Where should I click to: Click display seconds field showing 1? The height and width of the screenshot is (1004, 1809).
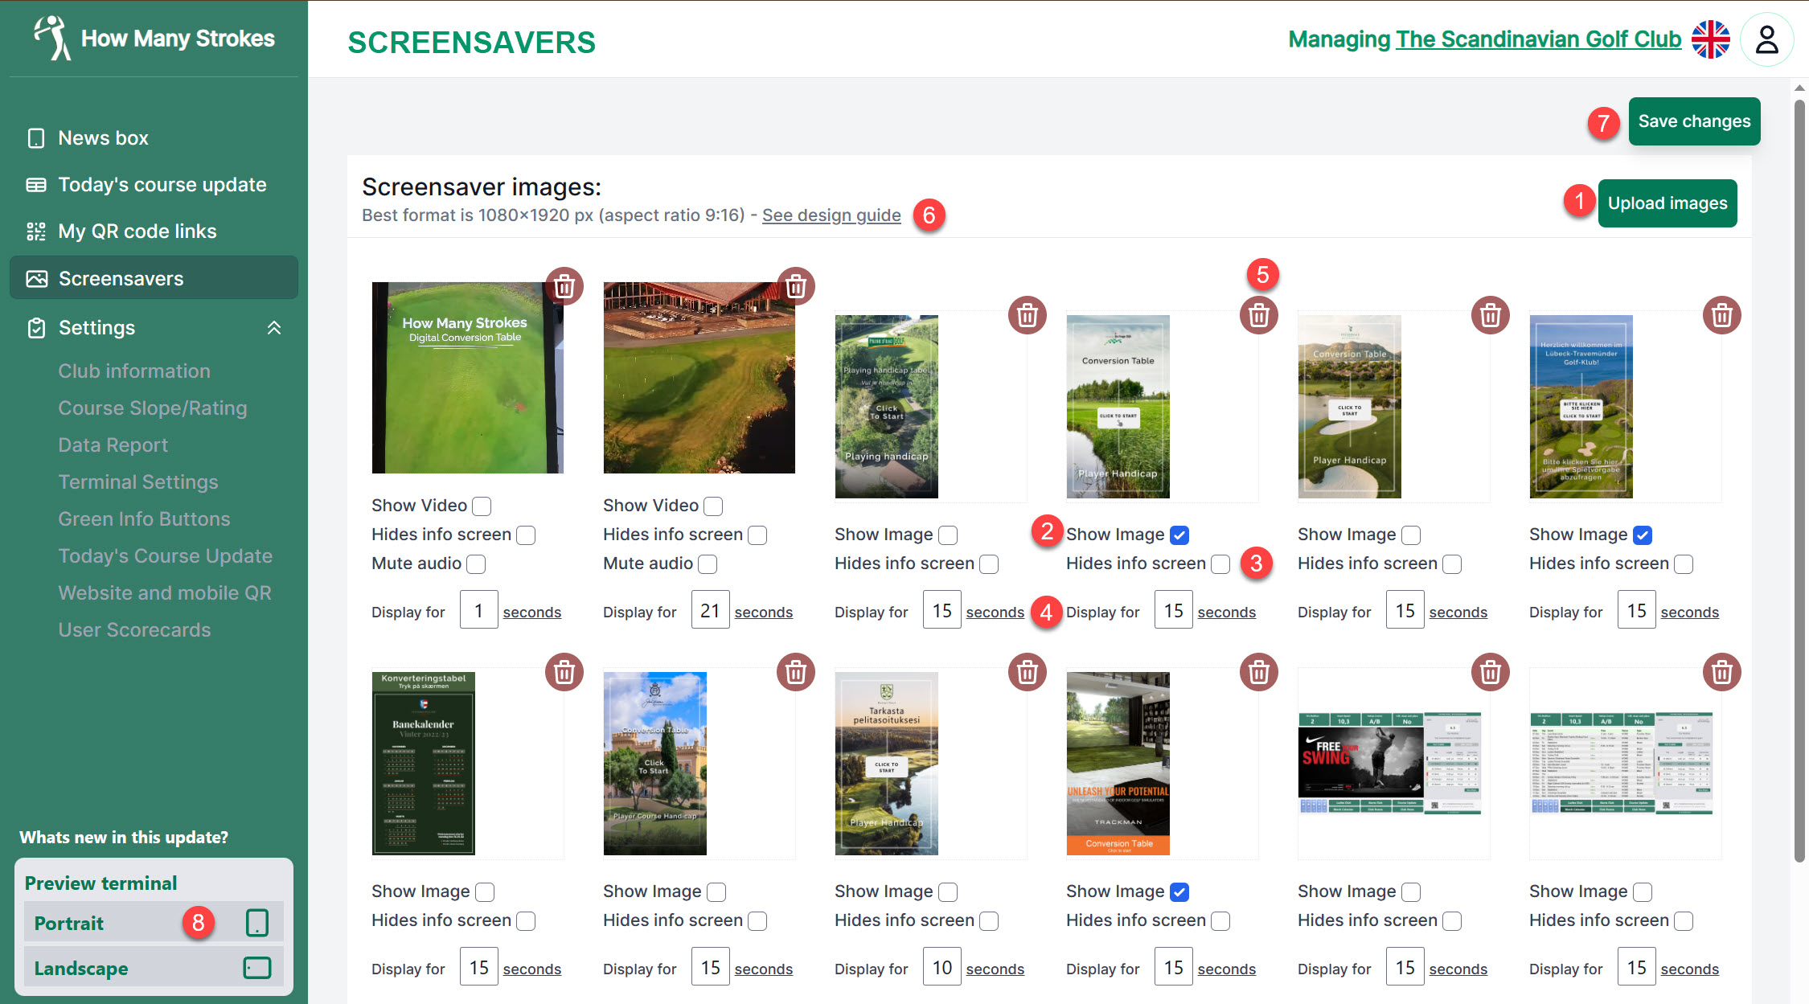478,610
